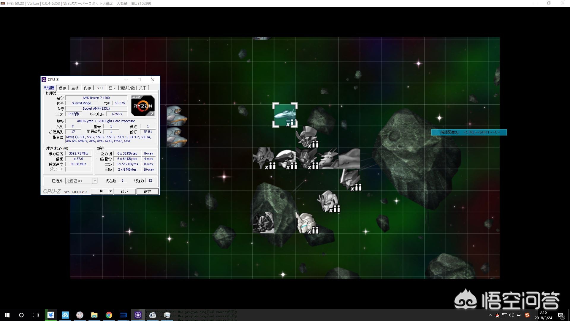Image resolution: width=570 pixels, height=321 pixels.
Task: Open the 工具 button's dropdown arrow
Action: coord(110,191)
